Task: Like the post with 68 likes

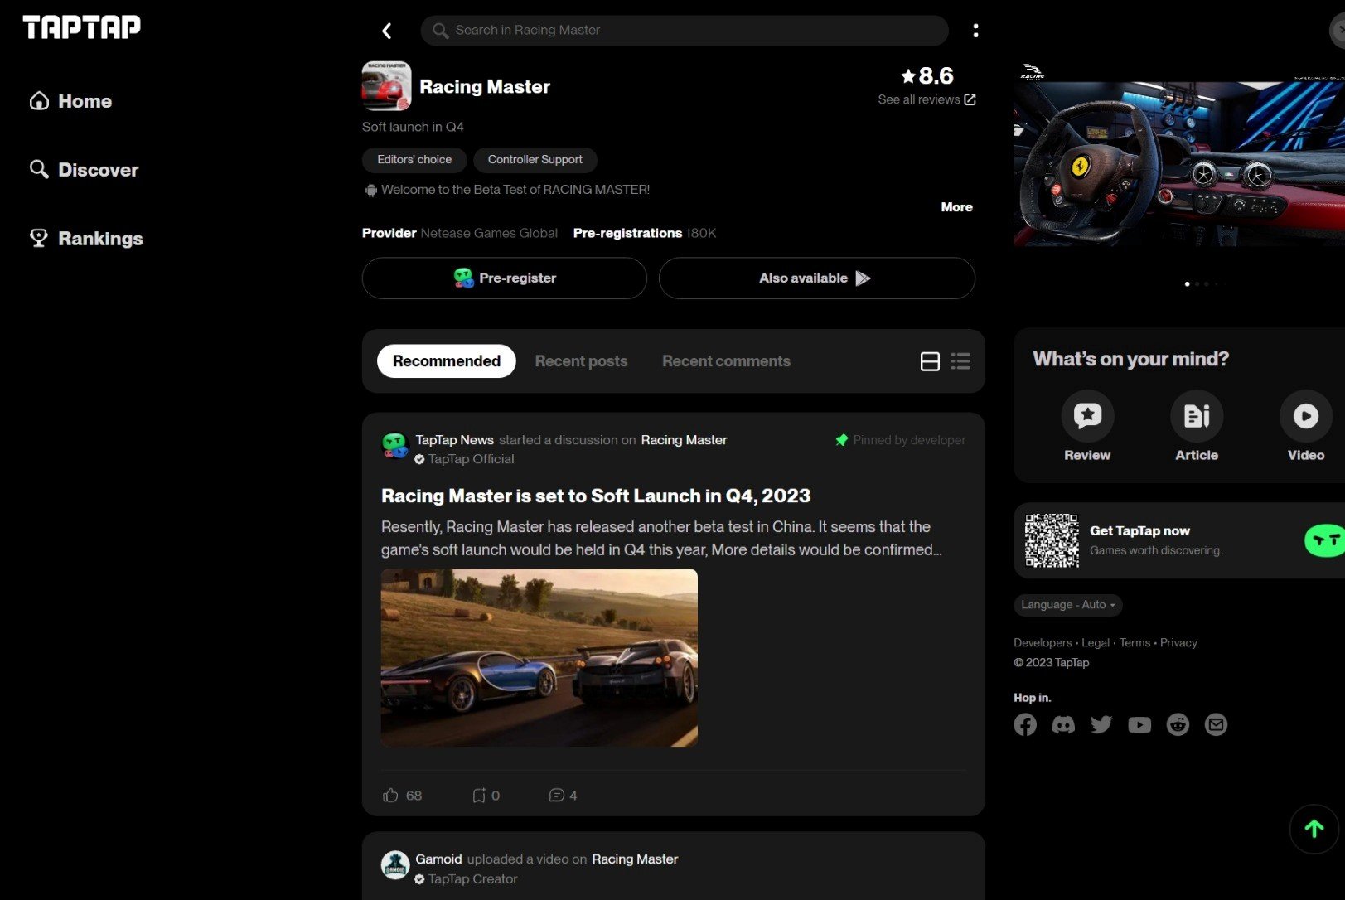Action: [402, 796]
